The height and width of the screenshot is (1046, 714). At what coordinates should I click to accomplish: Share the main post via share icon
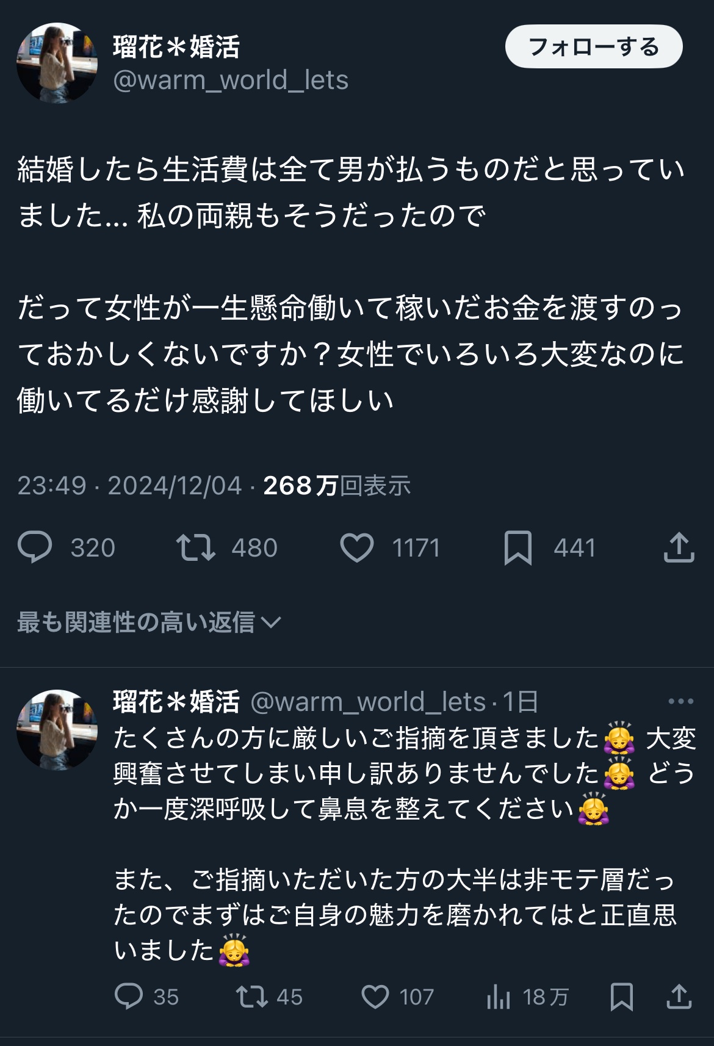pos(679,547)
